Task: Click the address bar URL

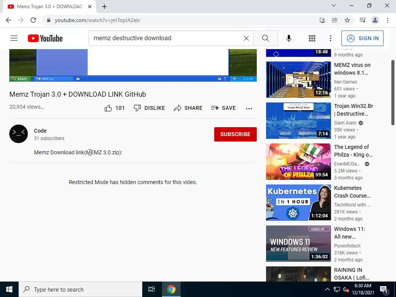Action: pyautogui.click(x=97, y=20)
